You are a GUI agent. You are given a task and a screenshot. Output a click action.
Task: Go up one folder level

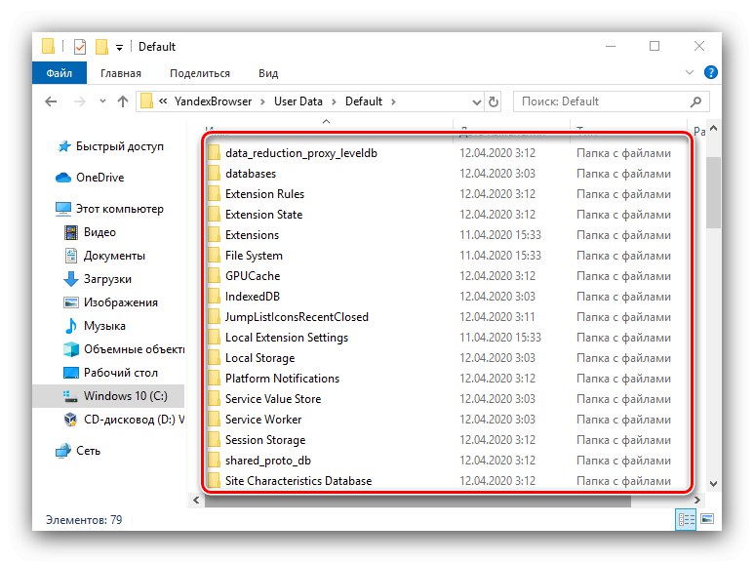tap(123, 101)
